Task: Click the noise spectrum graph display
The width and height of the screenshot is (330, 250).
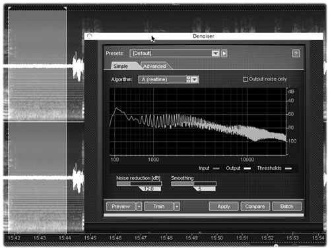Action: tap(198, 121)
